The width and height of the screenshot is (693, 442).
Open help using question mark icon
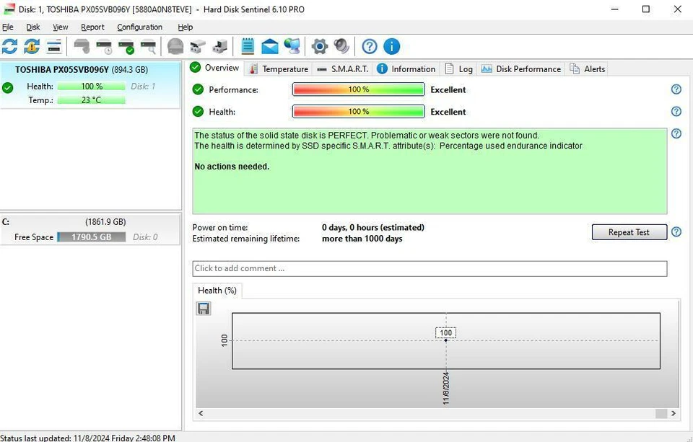click(x=369, y=46)
